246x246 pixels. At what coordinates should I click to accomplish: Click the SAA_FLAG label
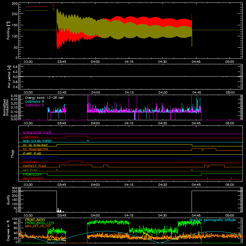click(x=30, y=162)
